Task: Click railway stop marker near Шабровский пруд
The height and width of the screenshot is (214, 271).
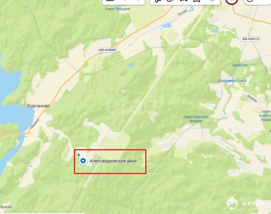Action: [222, 93]
